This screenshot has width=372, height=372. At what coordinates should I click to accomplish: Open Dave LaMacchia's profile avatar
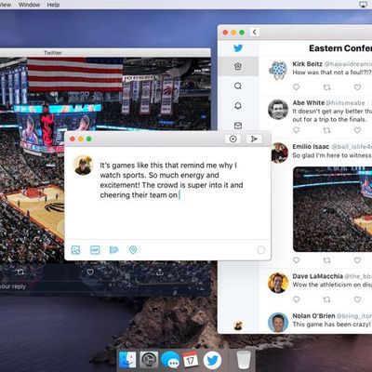coord(278,283)
